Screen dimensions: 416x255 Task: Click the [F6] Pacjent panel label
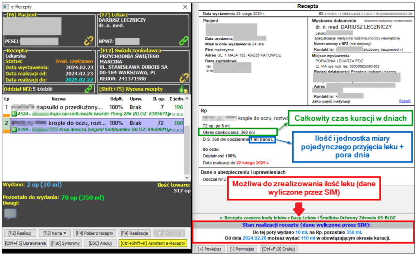[22, 15]
